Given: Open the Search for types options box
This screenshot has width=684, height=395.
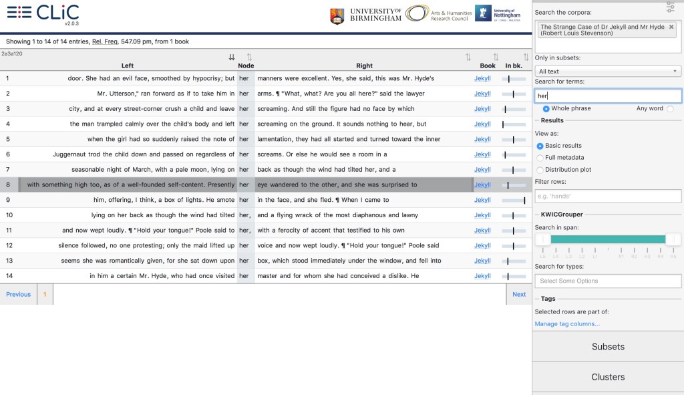Looking at the screenshot, I should pyautogui.click(x=608, y=281).
